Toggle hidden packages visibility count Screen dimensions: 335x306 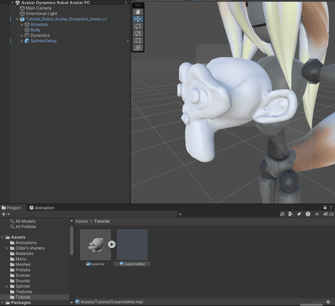click(329, 214)
